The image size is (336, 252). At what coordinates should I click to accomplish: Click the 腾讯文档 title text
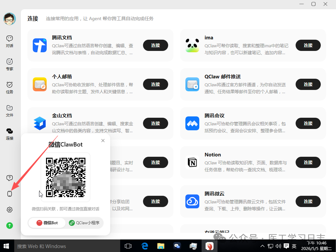tap(62, 38)
